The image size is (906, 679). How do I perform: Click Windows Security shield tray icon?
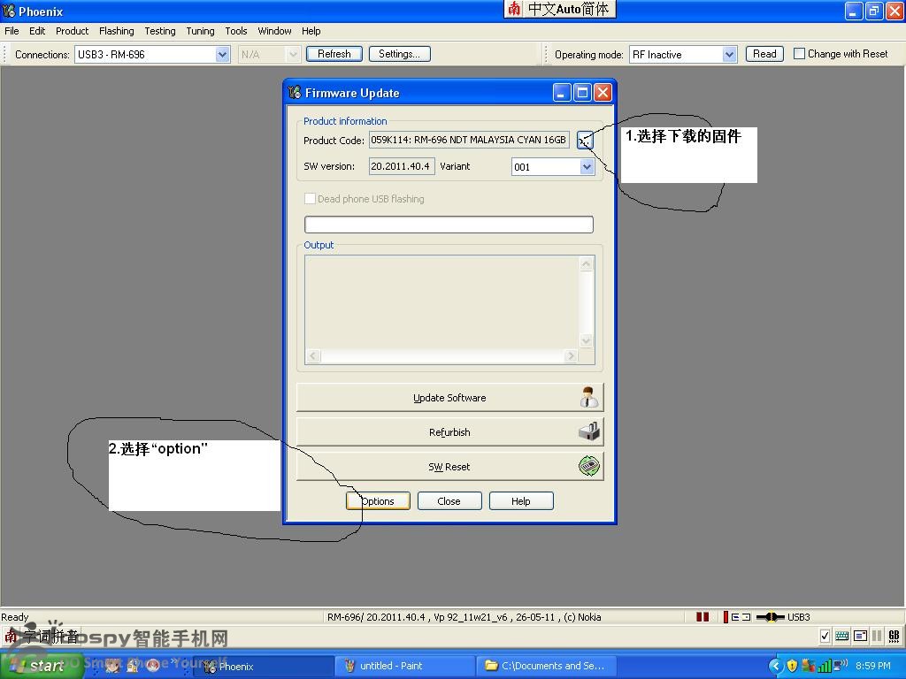click(792, 667)
